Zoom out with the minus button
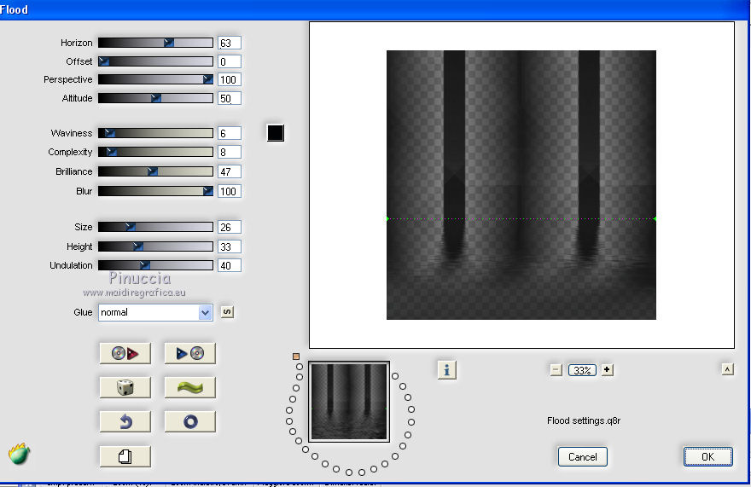Image resolution: width=751 pixels, height=487 pixels. 556,369
